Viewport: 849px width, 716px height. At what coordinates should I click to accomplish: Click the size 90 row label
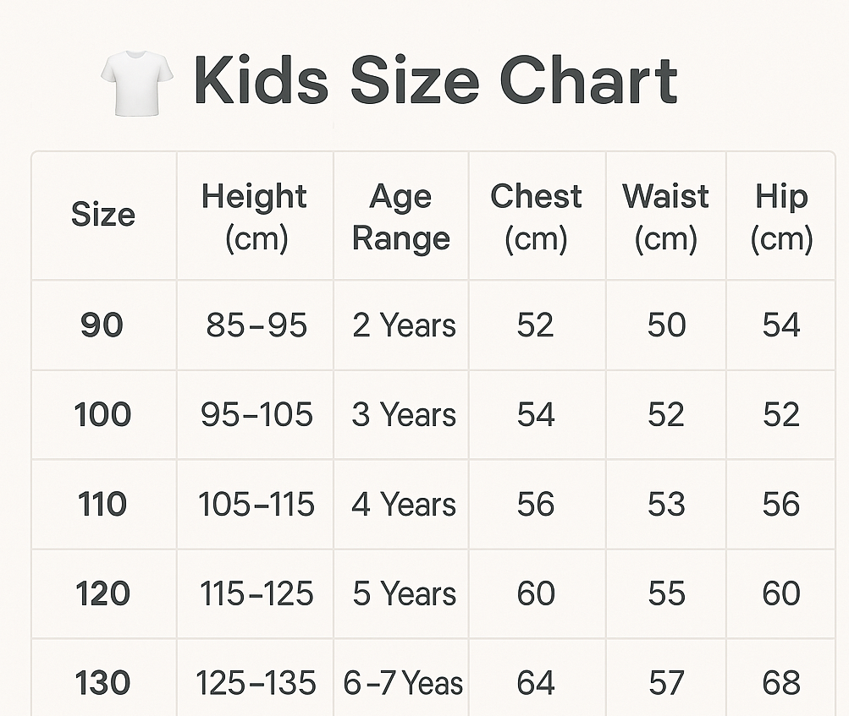[x=102, y=325]
